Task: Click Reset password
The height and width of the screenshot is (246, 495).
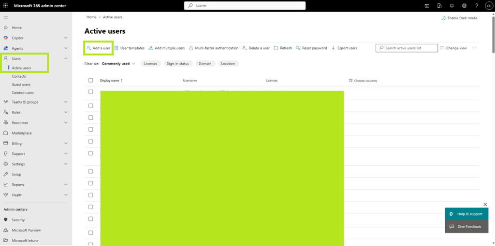Action: pos(311,48)
